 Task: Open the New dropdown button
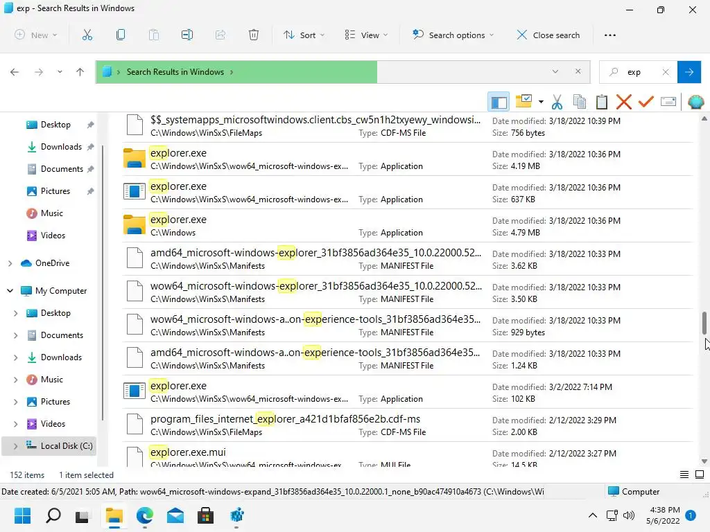(x=36, y=35)
